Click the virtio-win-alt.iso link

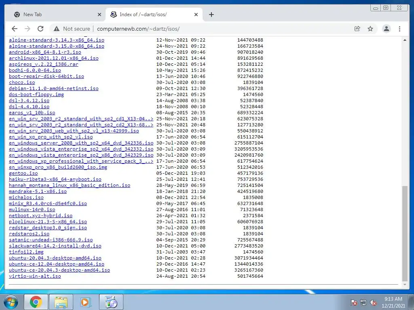[35, 276]
